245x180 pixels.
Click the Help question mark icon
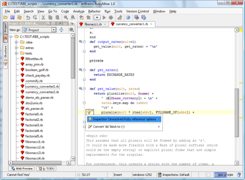(x=128, y=18)
